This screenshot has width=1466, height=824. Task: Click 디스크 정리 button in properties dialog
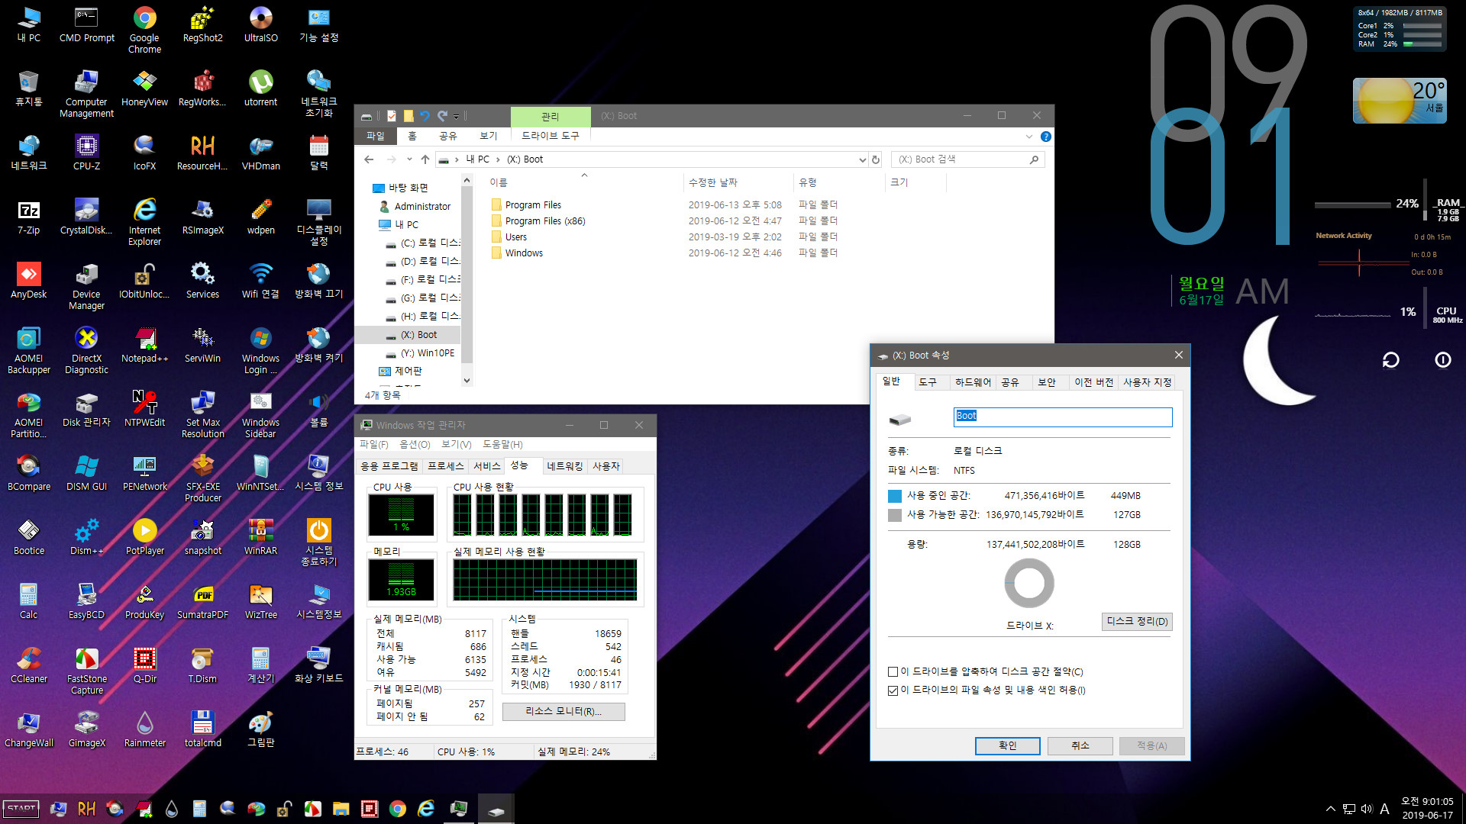point(1135,621)
